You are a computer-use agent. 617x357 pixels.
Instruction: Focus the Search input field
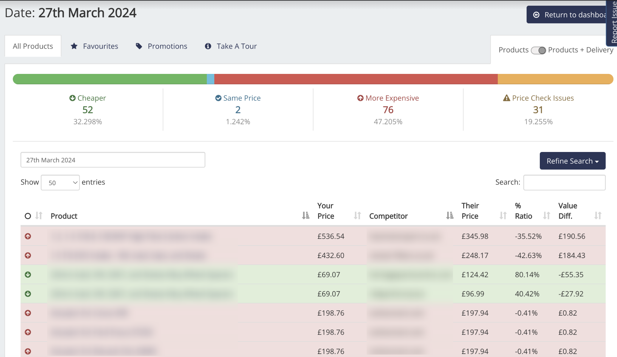click(564, 182)
